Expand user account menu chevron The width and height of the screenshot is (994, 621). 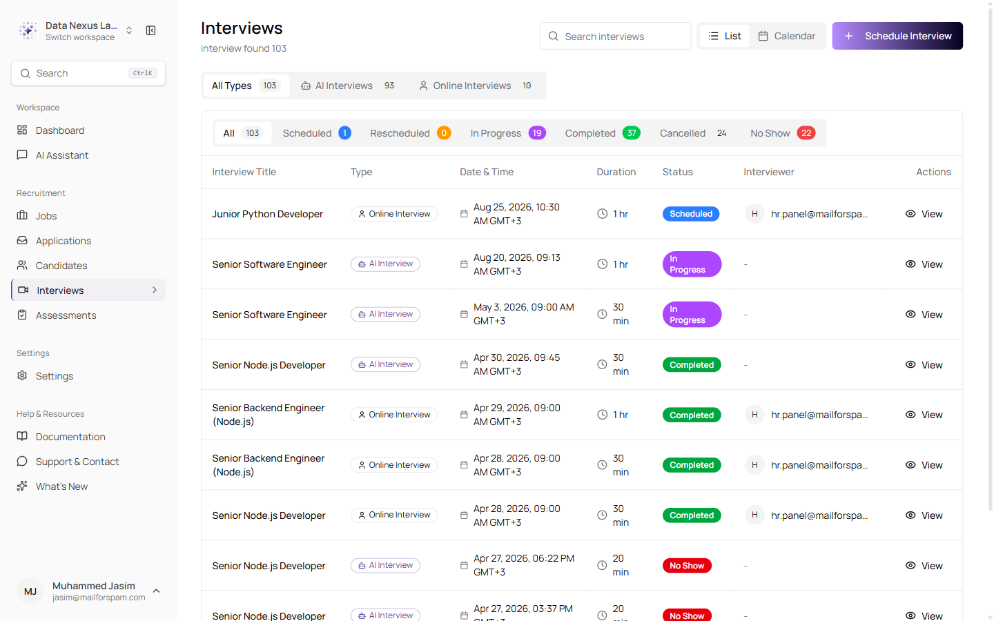(157, 591)
